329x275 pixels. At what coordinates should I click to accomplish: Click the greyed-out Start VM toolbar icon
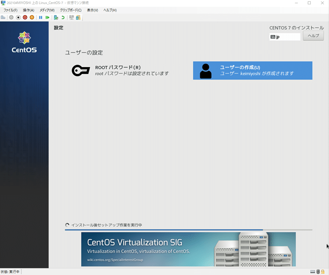(11, 17)
